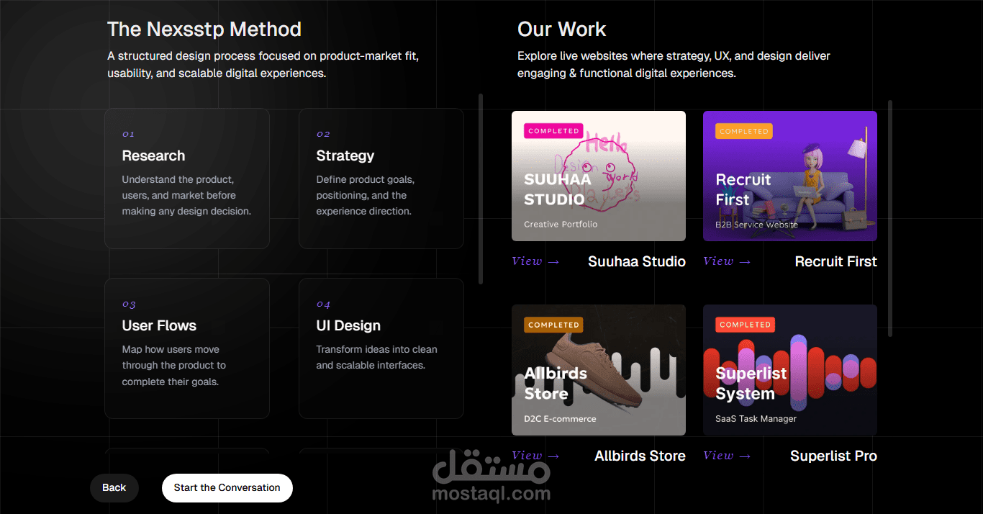Click the 'The Nexsstp Method' heading
The image size is (983, 514).
(204, 30)
